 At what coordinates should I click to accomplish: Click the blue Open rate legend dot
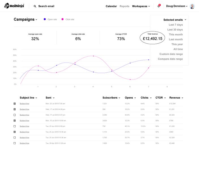(45, 19)
